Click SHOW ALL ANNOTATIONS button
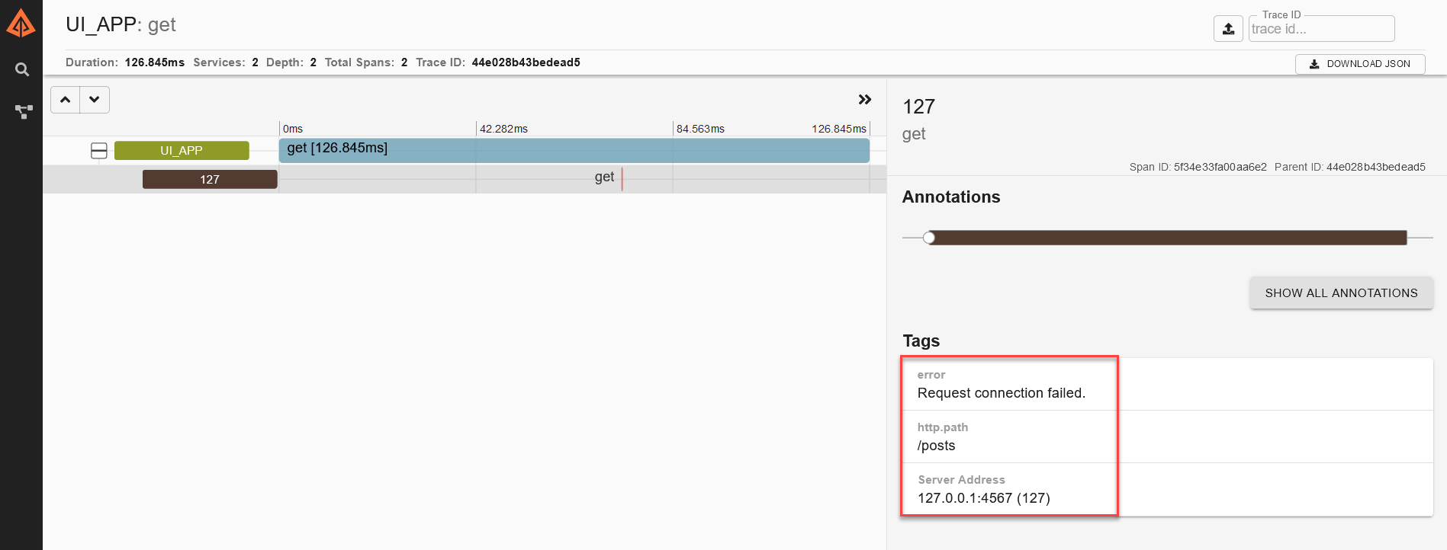 (x=1341, y=293)
